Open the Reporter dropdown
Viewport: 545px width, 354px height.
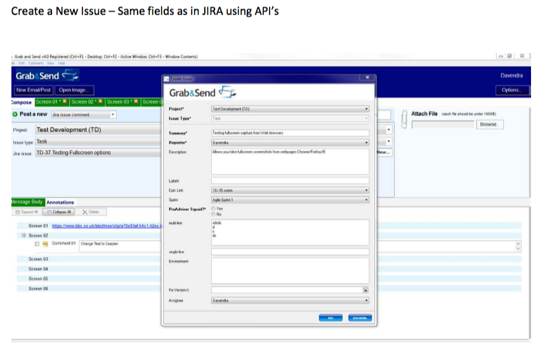pyautogui.click(x=366, y=143)
